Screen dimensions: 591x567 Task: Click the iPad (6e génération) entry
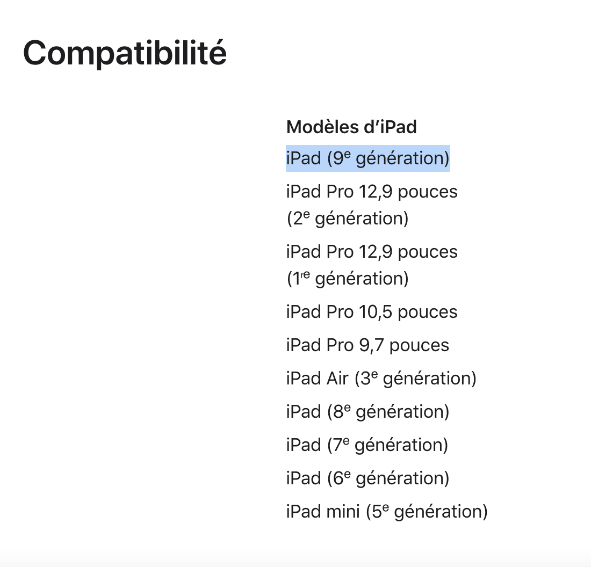[367, 478]
